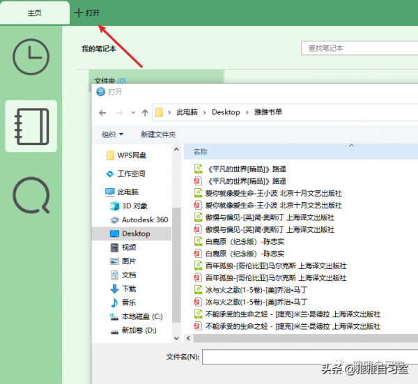Open WPS网盘 in navigation tree
This screenshot has height=384, width=418.
point(126,155)
